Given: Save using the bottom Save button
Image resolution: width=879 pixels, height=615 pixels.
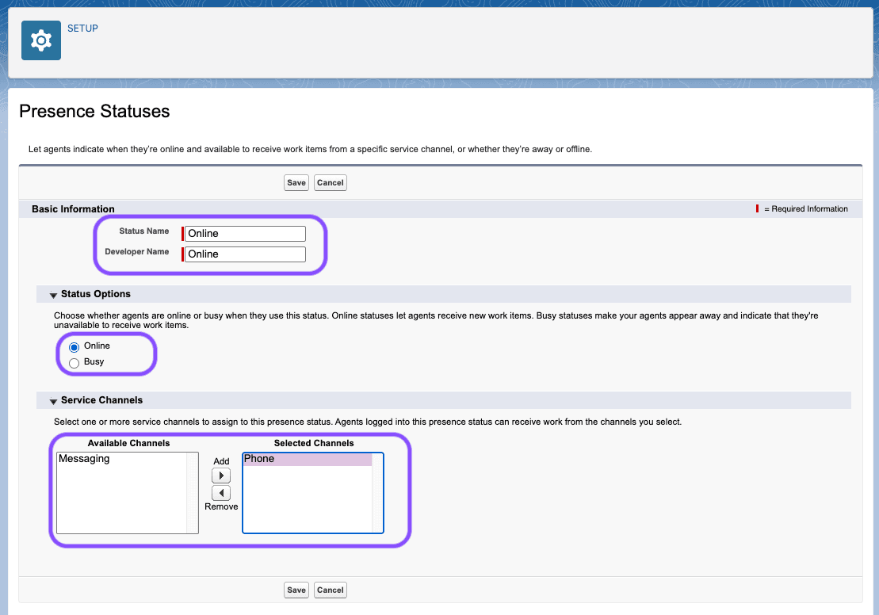Looking at the screenshot, I should (x=296, y=590).
